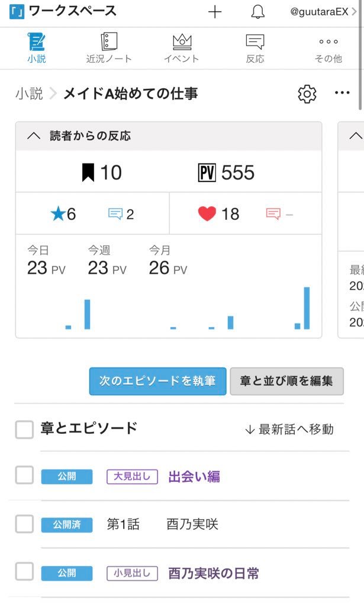The height and width of the screenshot is (607, 364).
Task: Click the blue review comments icon
Action: 115,214
